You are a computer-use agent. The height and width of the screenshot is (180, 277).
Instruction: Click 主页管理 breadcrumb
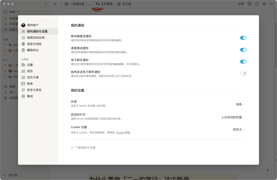click(104, 4)
